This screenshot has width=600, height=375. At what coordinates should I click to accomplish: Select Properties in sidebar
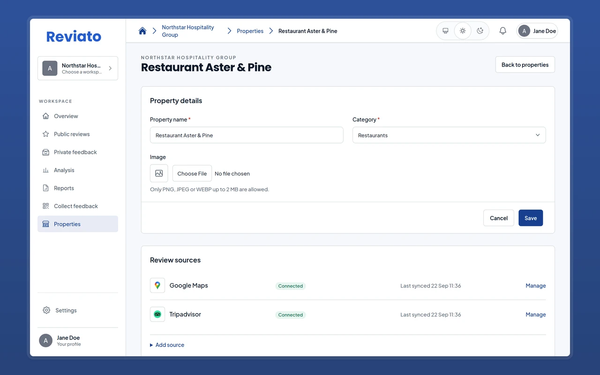tap(78, 224)
